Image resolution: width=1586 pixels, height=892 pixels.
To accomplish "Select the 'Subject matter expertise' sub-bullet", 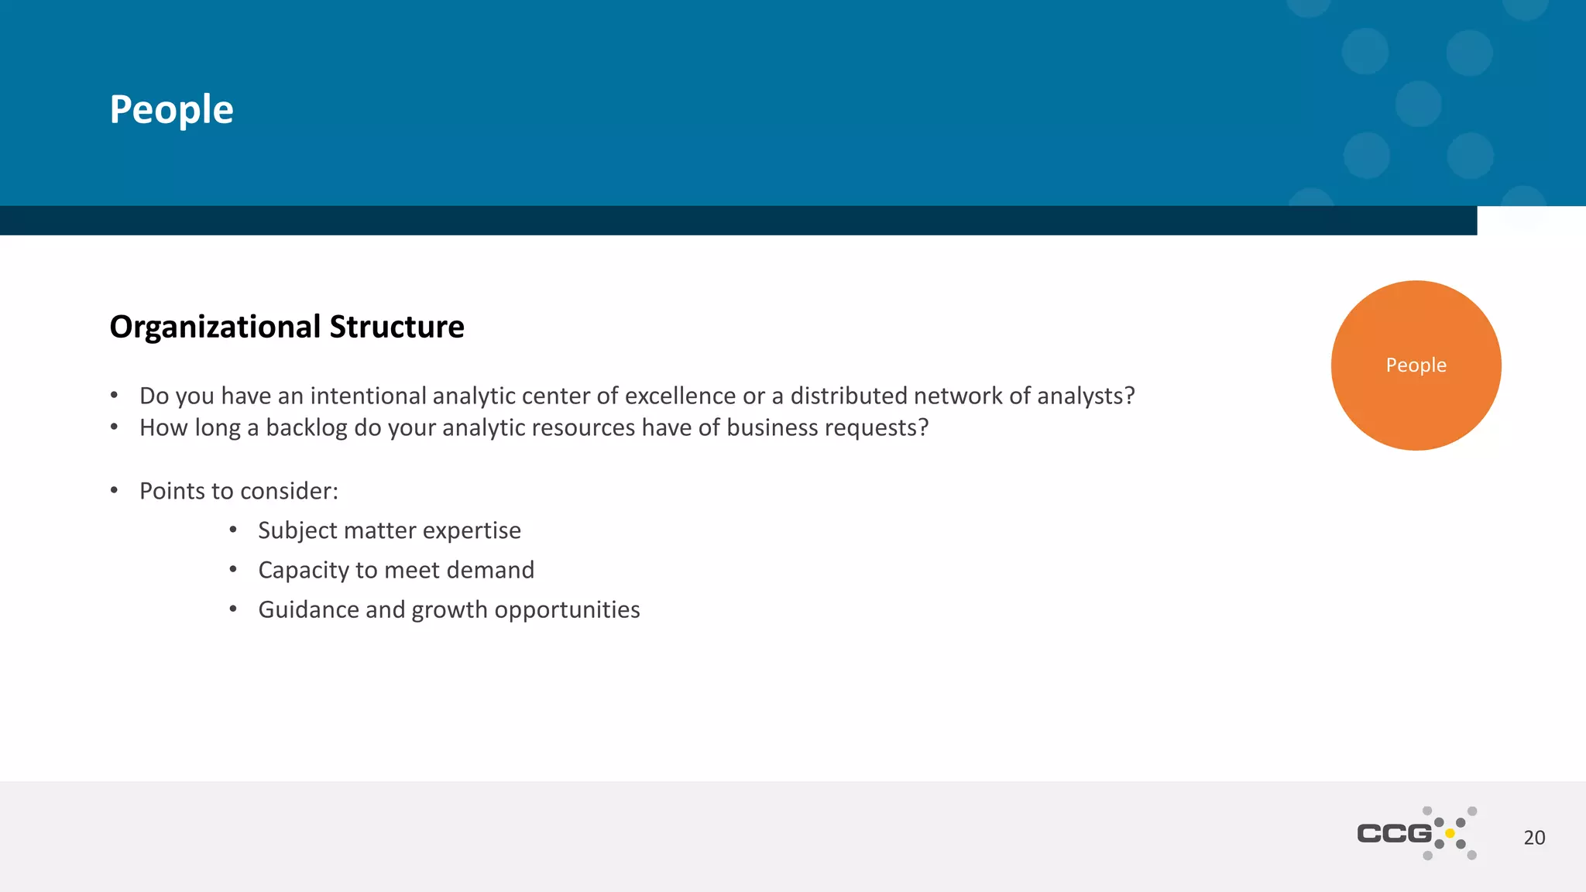I will 389,530.
